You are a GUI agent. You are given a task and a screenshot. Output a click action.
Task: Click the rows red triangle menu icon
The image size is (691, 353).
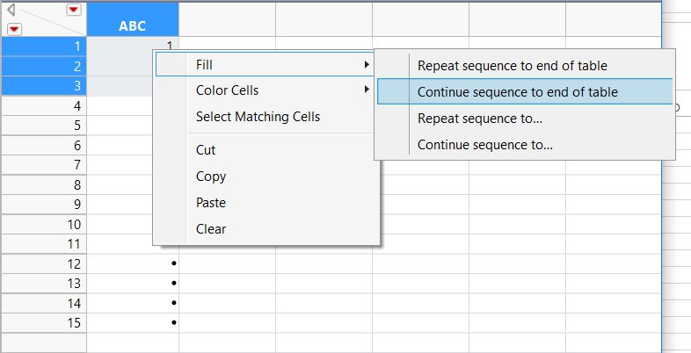[x=15, y=28]
